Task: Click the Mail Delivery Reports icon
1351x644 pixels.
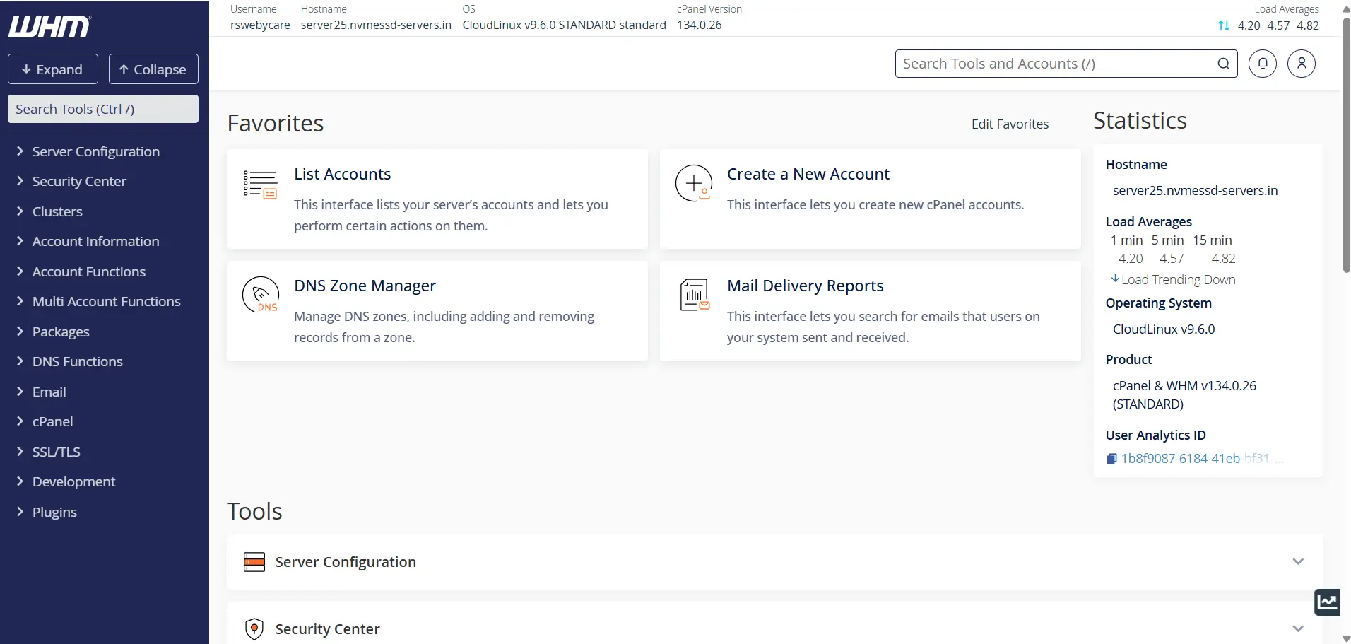Action: pyautogui.click(x=695, y=295)
